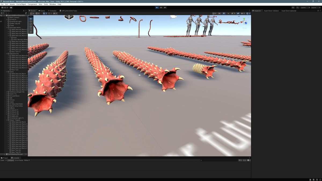This screenshot has width=322, height=181.
Task: Toggle scene lighting bulb button
Action: coord(224,13)
